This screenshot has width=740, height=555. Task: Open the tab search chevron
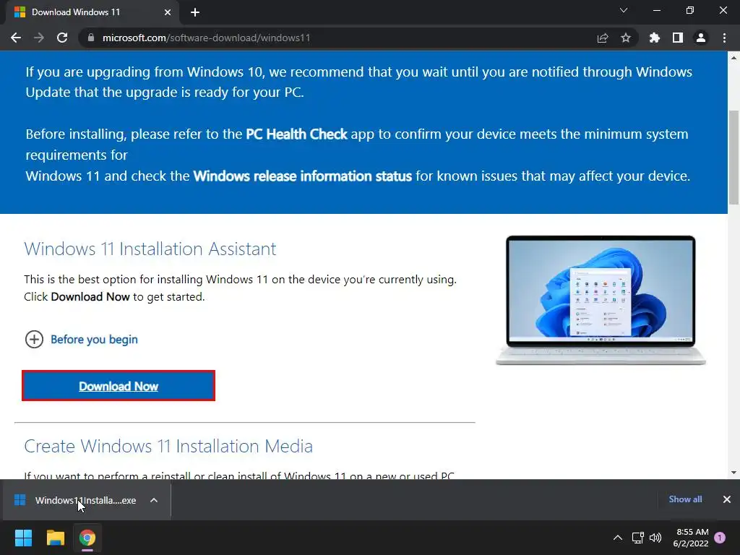pos(624,10)
